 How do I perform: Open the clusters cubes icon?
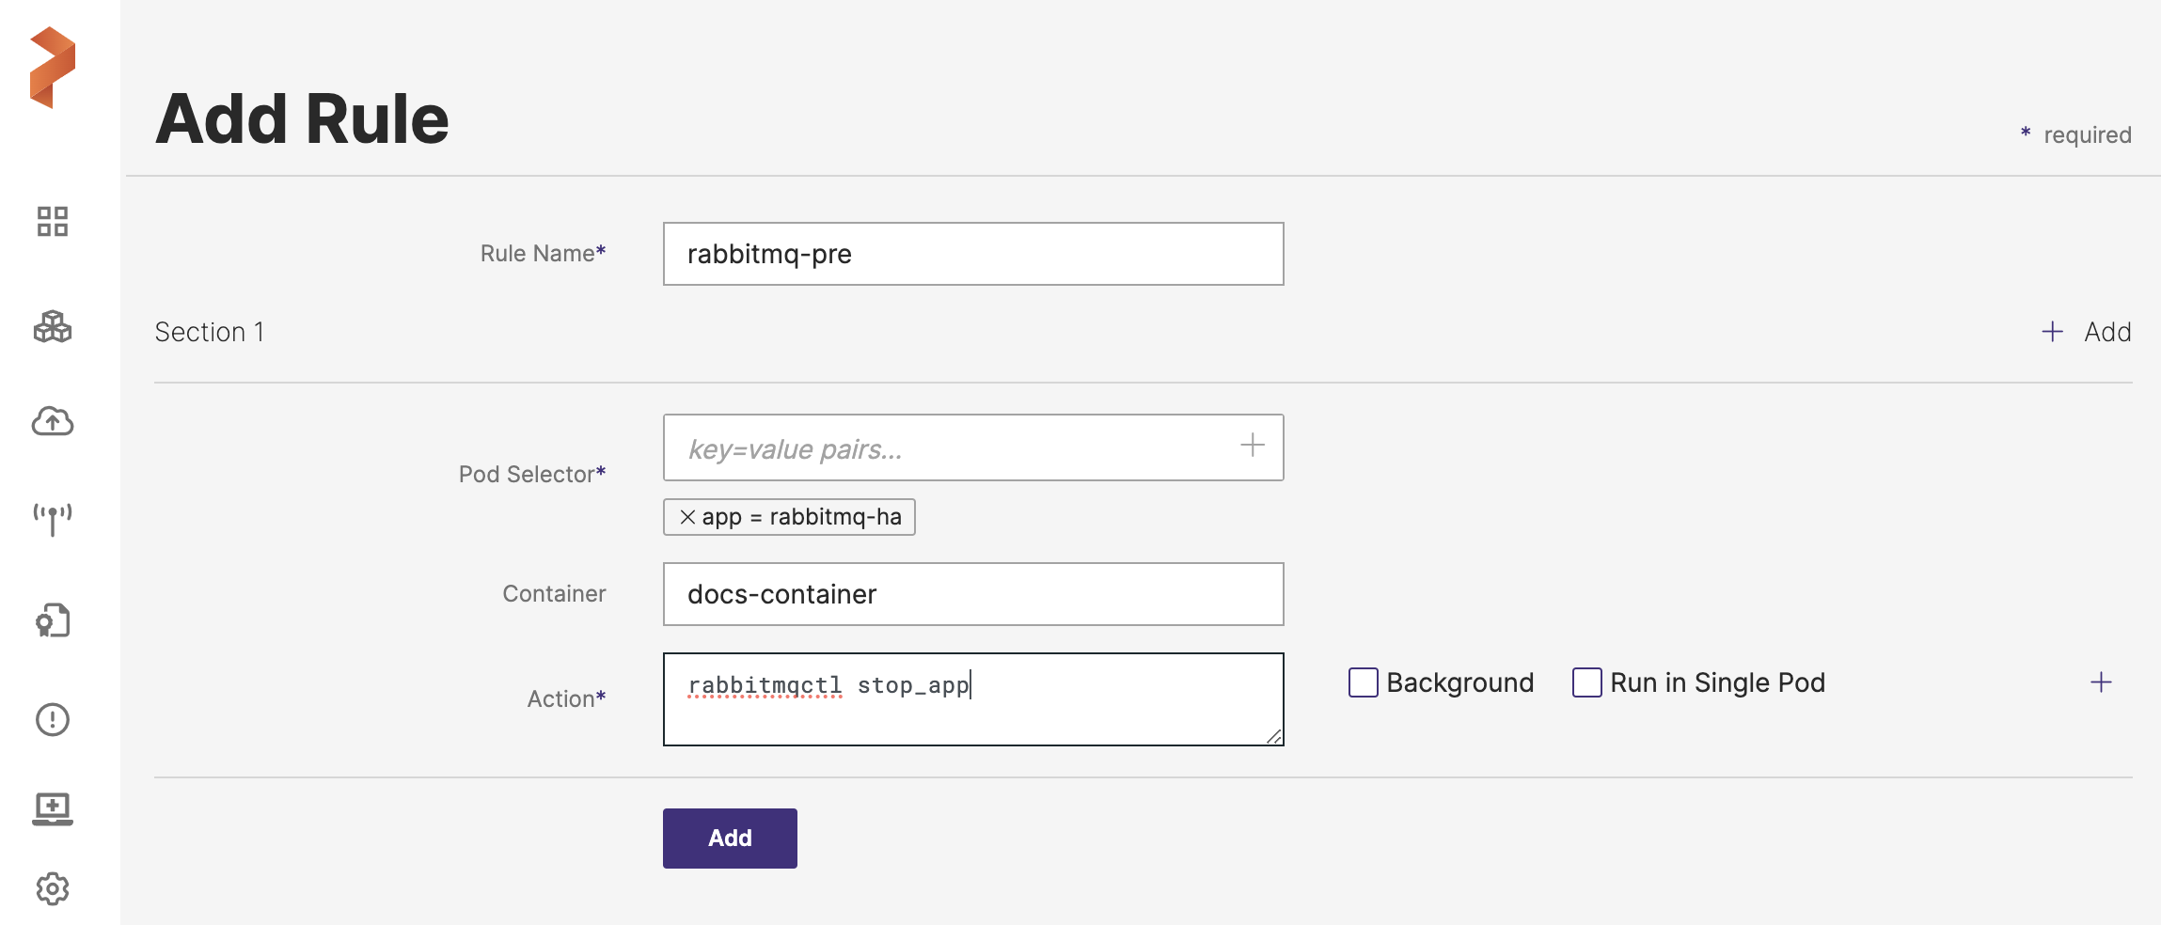tap(53, 327)
